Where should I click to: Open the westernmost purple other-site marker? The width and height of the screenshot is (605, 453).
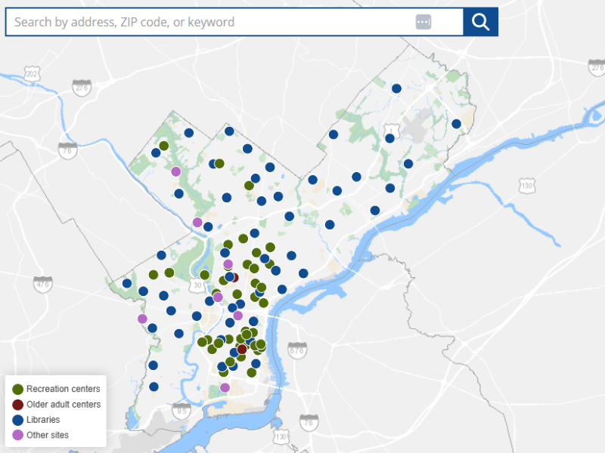142,319
